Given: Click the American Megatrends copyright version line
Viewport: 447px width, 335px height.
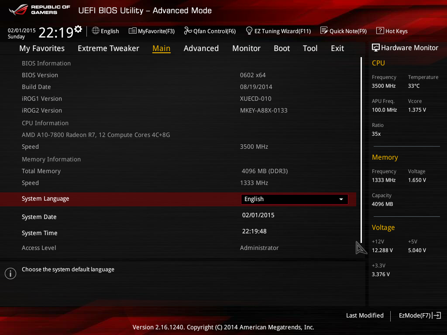Looking at the screenshot, I should 223,327.
